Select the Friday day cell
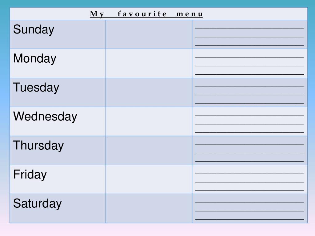Viewport: 315px width, 236px height. pos(58,179)
